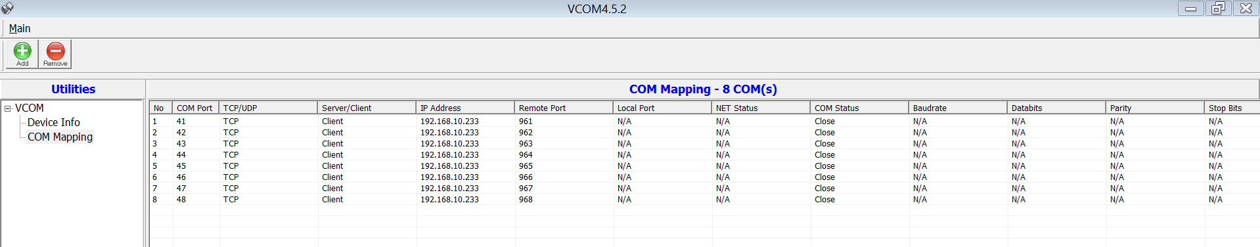Open the Main menu
The width and height of the screenshot is (1260, 247).
(x=20, y=28)
